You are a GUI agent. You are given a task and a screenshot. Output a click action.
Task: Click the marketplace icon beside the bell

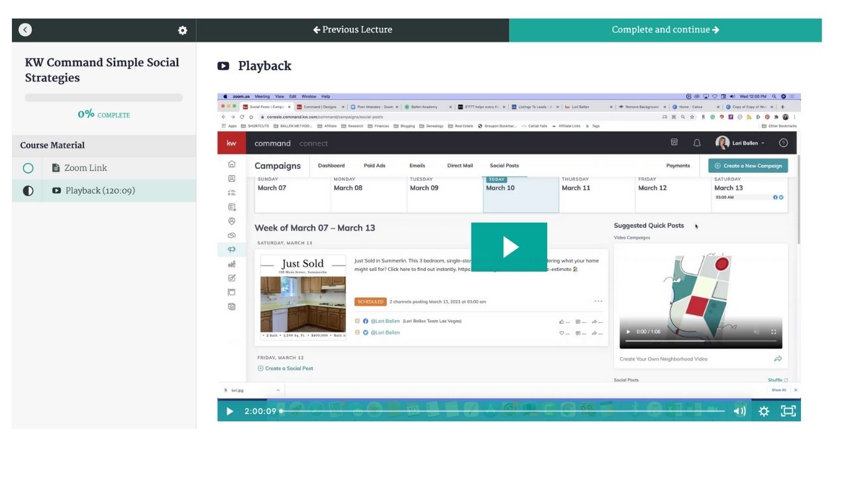(x=674, y=143)
